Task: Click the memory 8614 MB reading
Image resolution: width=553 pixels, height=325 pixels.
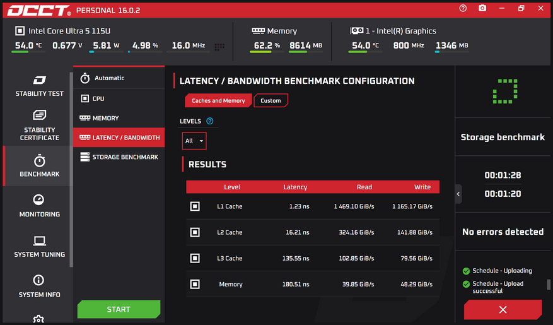Action: coord(306,45)
